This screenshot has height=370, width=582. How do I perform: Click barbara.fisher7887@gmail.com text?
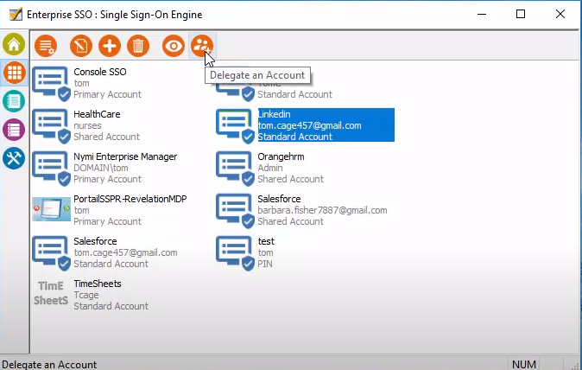(323, 210)
